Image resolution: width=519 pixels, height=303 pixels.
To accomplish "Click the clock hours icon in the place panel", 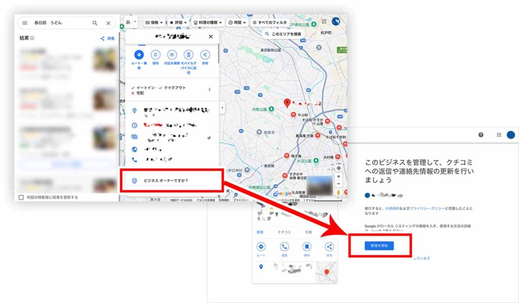I will (134, 125).
